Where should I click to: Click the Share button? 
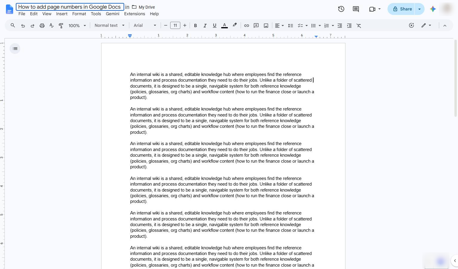tap(402, 9)
